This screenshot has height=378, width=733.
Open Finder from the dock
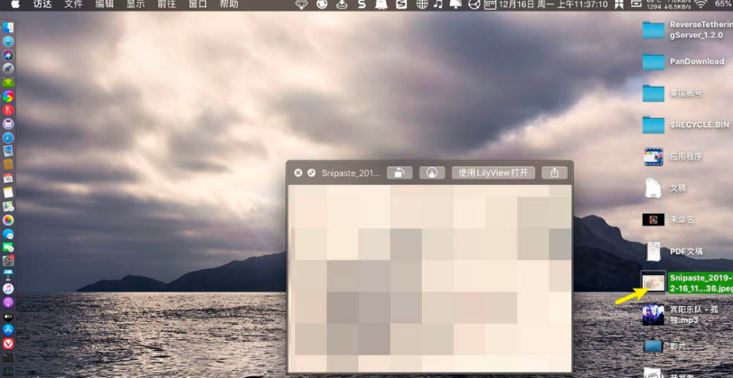(8, 28)
